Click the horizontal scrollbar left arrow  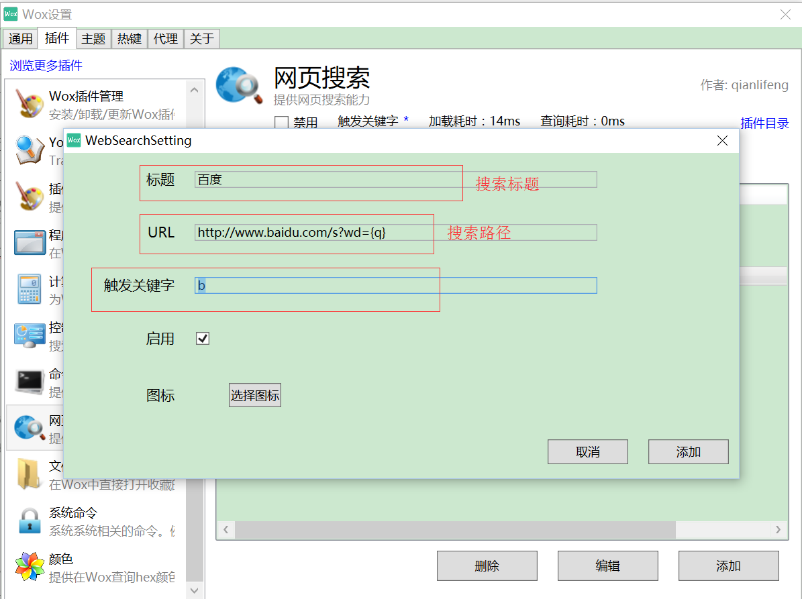225,529
